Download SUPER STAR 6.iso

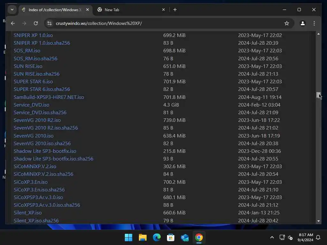[33, 81]
